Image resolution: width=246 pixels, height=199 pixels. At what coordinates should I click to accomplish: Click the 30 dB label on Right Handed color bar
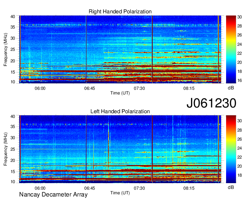coord(239,17)
